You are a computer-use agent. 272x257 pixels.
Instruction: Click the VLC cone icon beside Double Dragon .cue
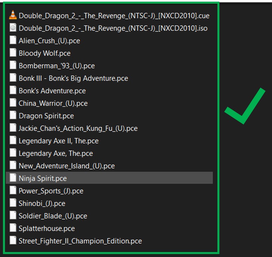click(x=13, y=15)
